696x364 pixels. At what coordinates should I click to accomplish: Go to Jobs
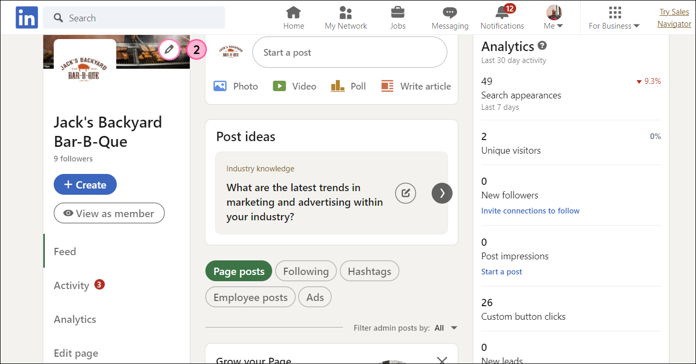click(x=398, y=18)
